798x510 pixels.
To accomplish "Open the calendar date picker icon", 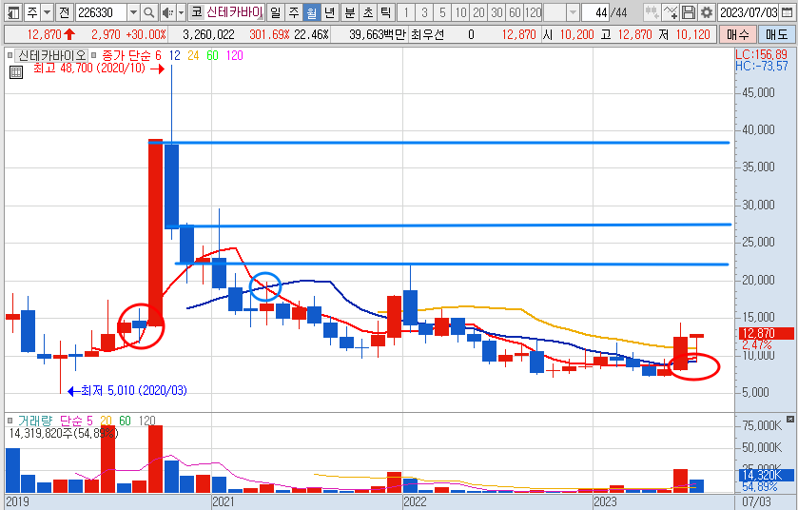I will click(787, 12).
